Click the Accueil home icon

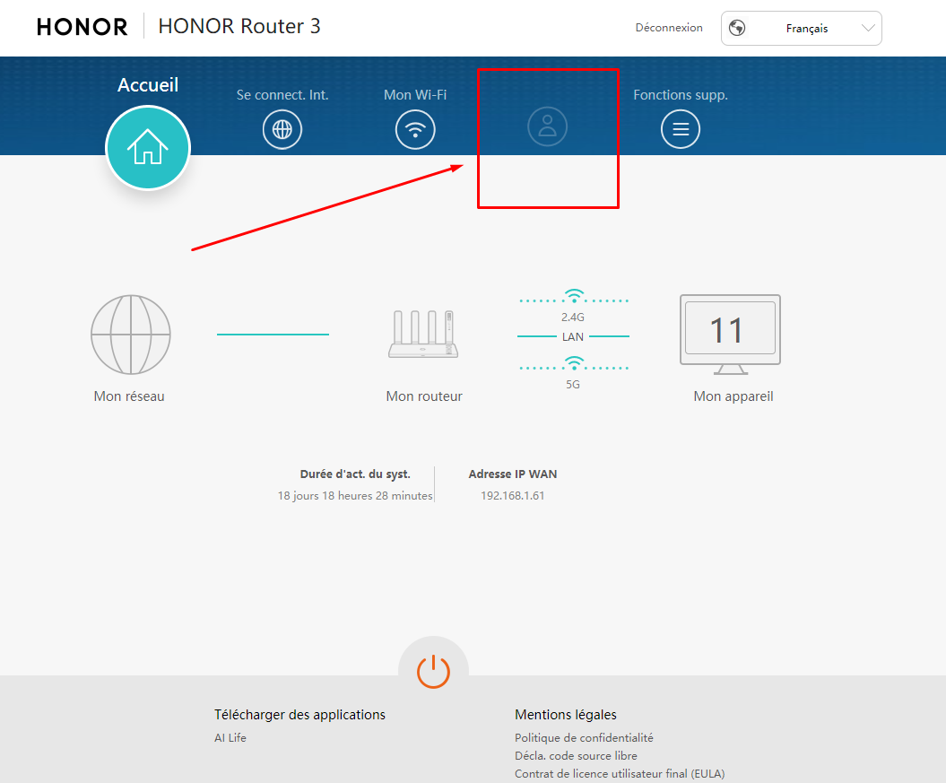coord(148,147)
